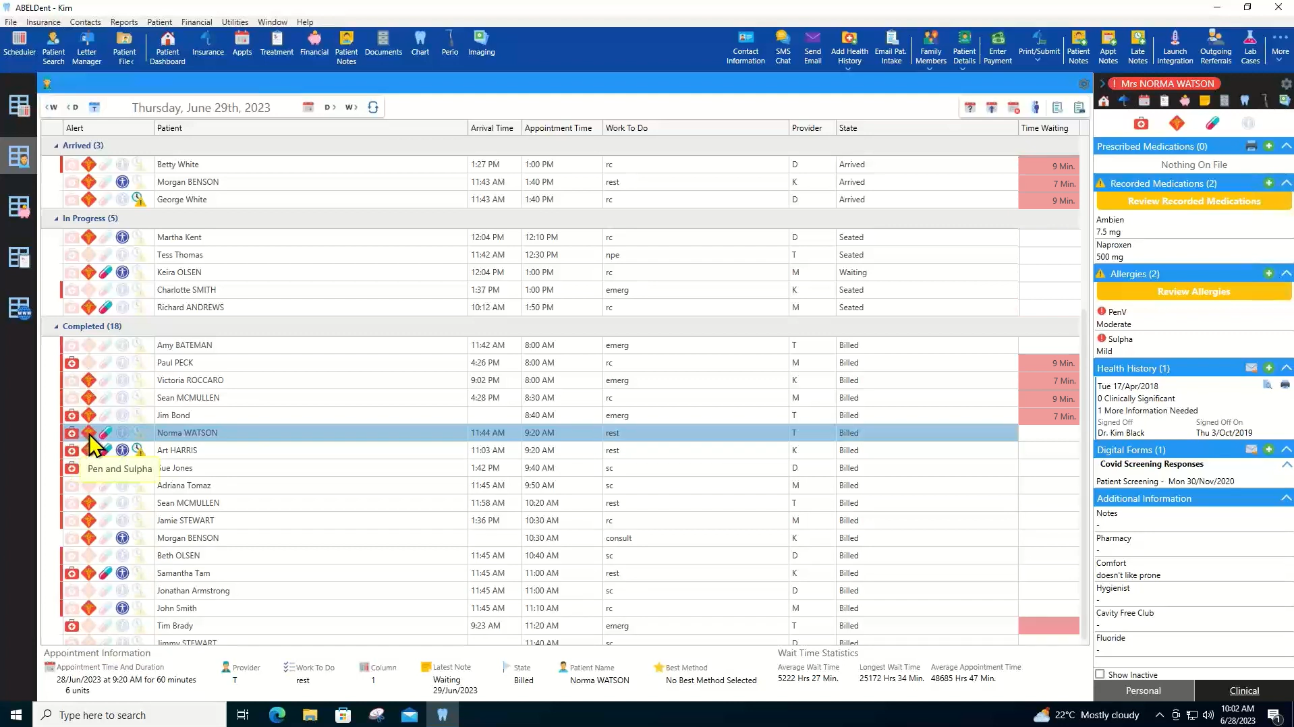Viewport: 1294px width, 727px height.
Task: Click the Windows taskbar search box
Action: 130,715
